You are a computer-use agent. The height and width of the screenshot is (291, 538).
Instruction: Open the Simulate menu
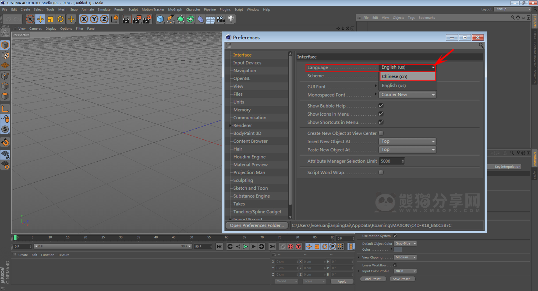point(104,9)
